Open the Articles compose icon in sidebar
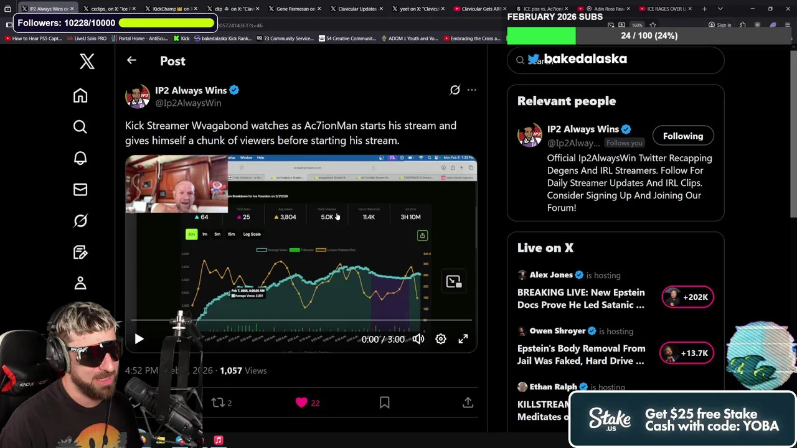The image size is (797, 448). click(80, 252)
